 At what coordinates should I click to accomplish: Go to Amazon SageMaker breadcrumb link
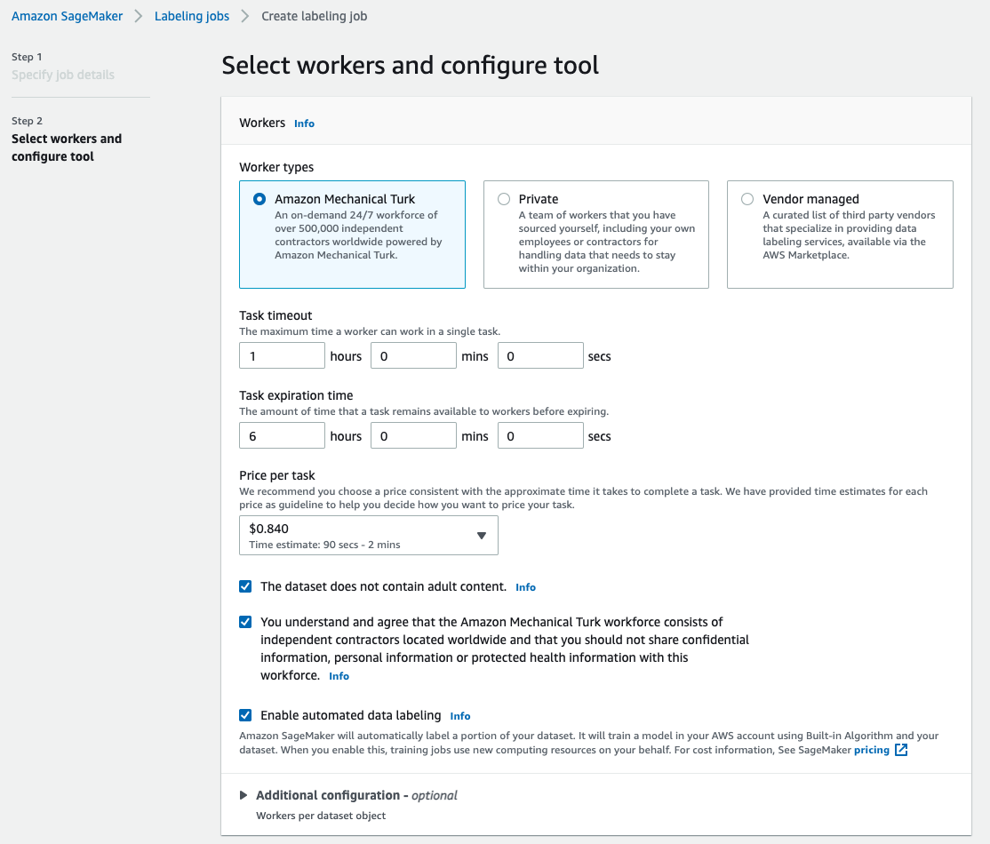67,16
